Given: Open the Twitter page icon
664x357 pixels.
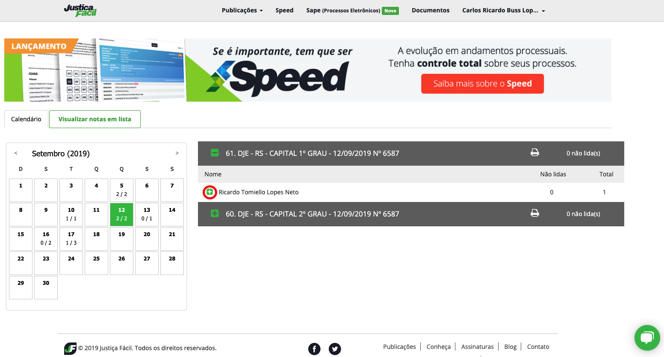Looking at the screenshot, I should (335, 349).
